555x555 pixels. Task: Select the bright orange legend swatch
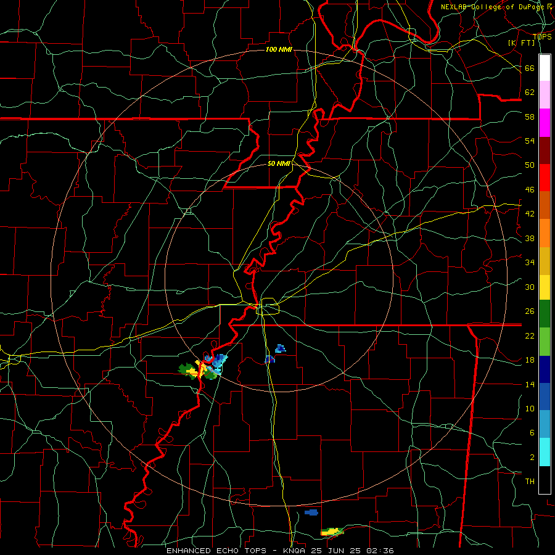coord(545,233)
